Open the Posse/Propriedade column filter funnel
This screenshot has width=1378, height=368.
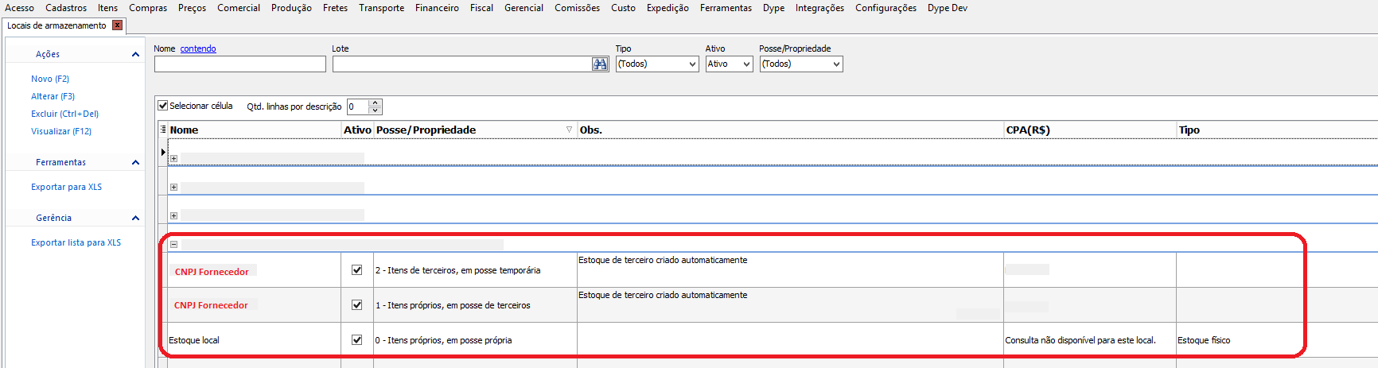pos(569,130)
